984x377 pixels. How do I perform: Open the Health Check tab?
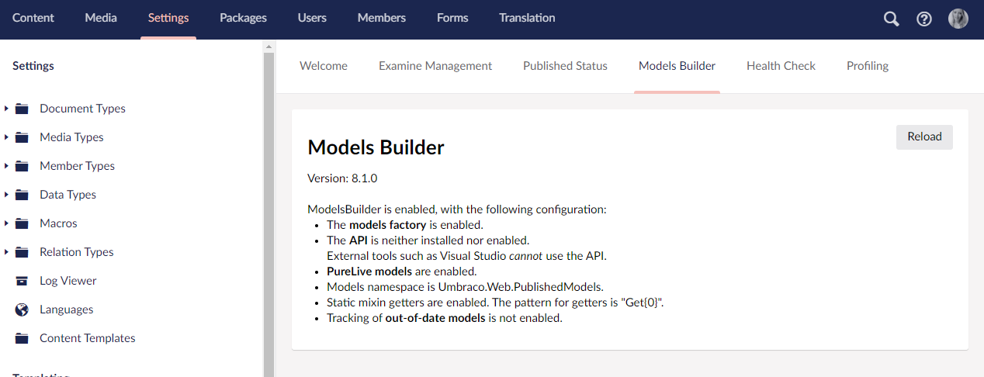781,66
